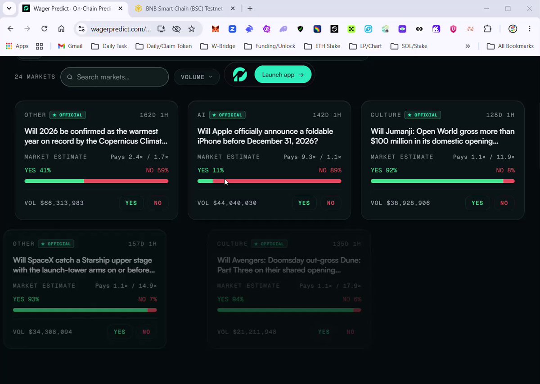This screenshot has height=384, width=540.
Task: Reload the current page
Action: click(x=44, y=29)
